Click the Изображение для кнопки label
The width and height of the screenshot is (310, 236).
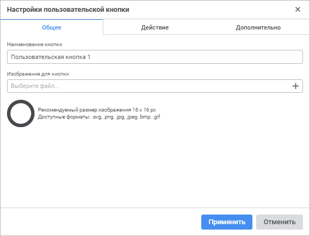point(38,74)
